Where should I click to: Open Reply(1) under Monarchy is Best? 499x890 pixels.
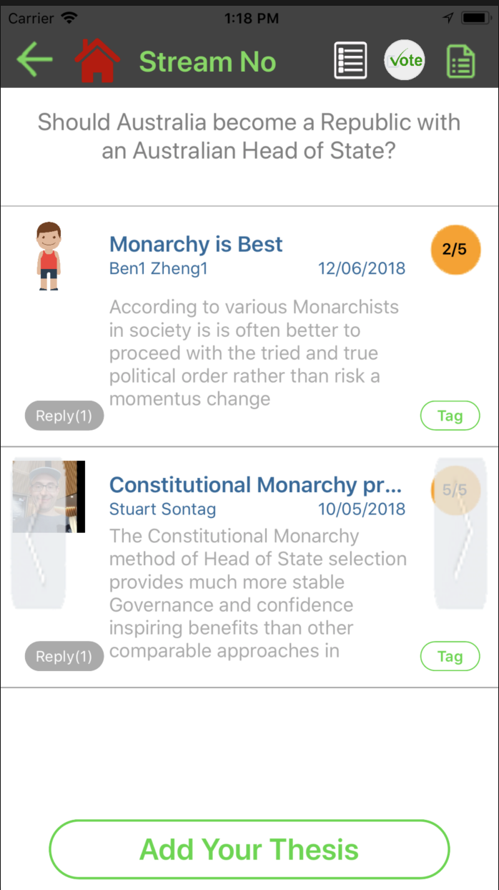coord(64,416)
